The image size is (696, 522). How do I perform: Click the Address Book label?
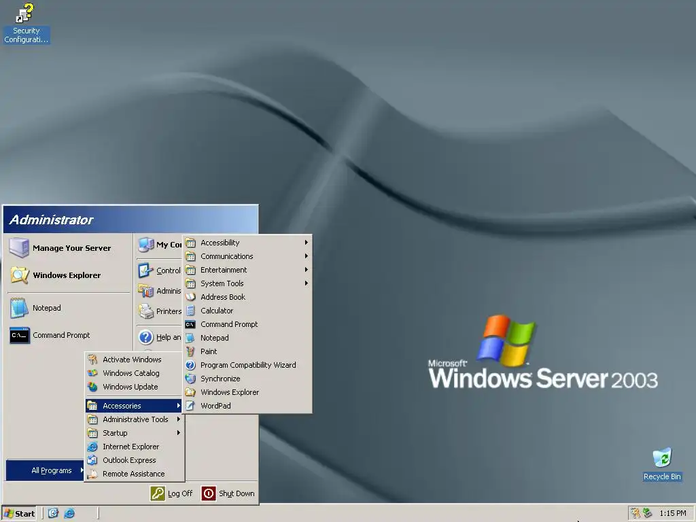tap(223, 297)
